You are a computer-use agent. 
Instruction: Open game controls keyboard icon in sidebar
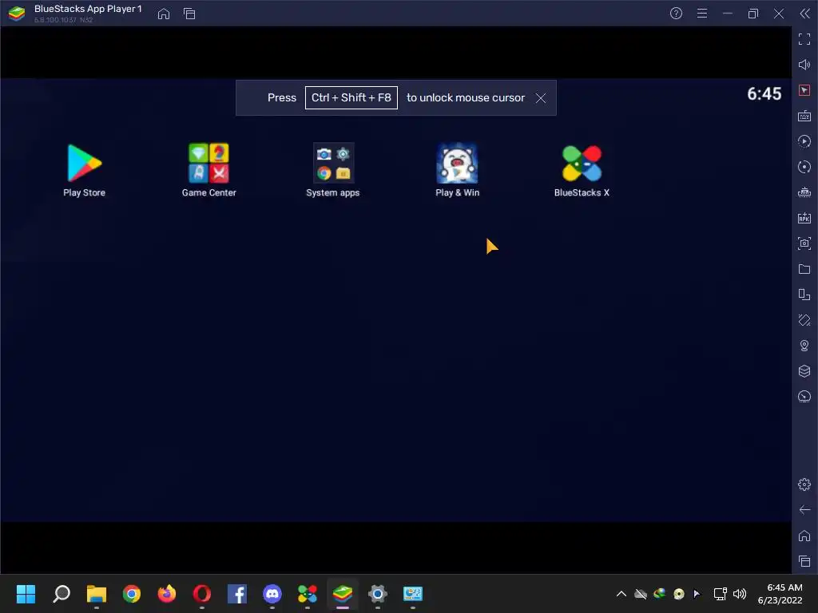804,116
